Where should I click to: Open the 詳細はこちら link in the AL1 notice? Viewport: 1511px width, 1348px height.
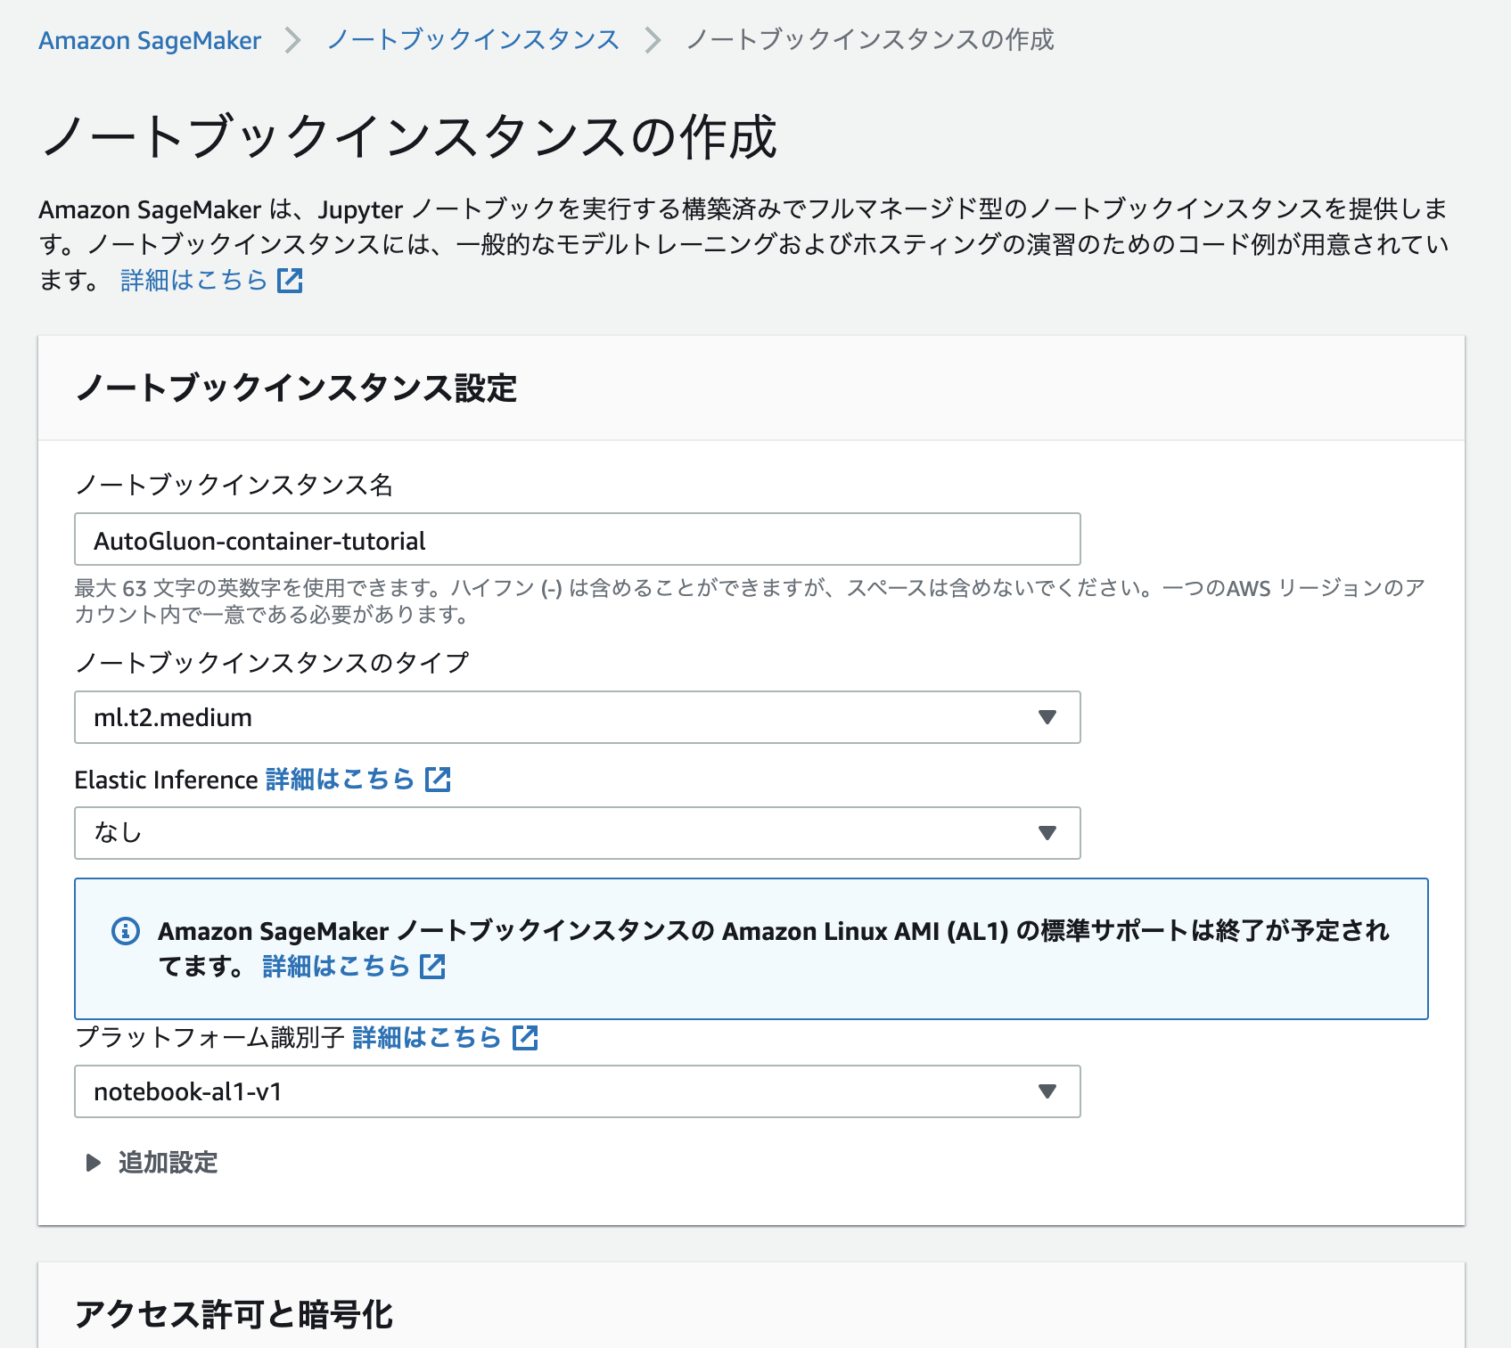point(336,967)
